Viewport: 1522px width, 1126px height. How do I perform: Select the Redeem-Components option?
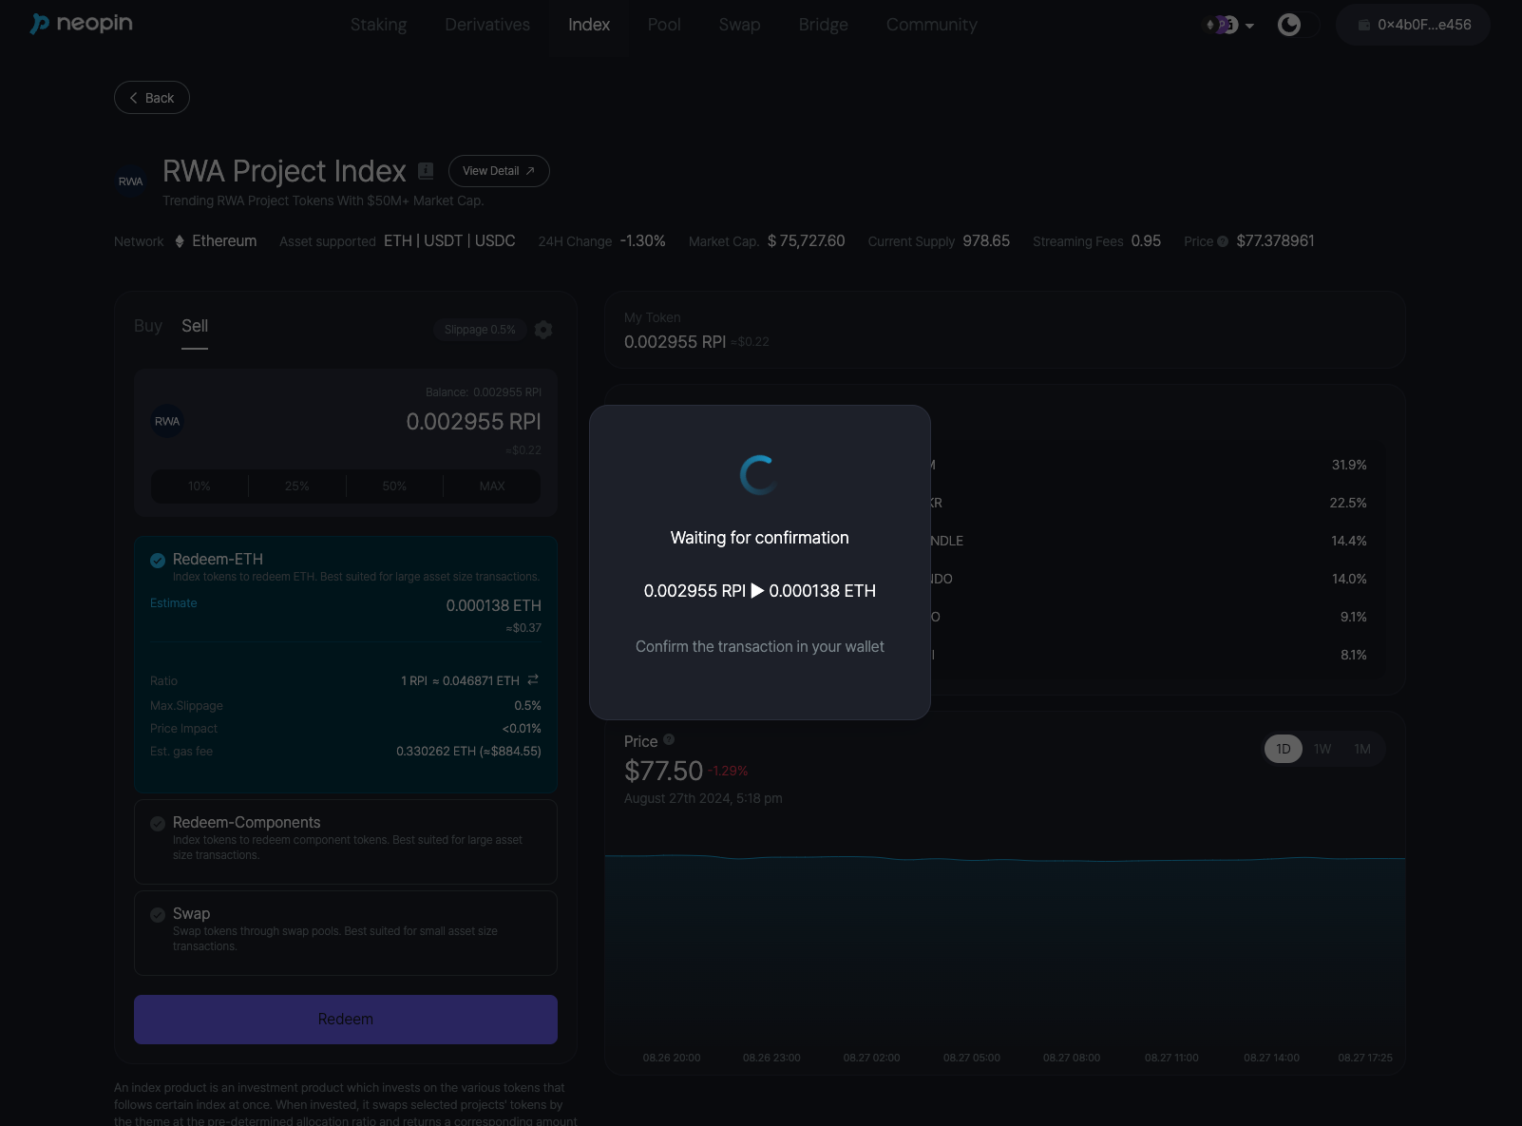click(158, 824)
